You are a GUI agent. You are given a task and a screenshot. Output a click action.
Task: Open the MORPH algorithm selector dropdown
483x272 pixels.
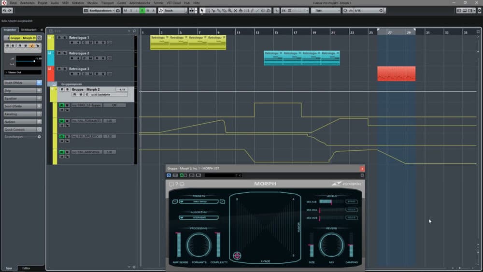199,218
